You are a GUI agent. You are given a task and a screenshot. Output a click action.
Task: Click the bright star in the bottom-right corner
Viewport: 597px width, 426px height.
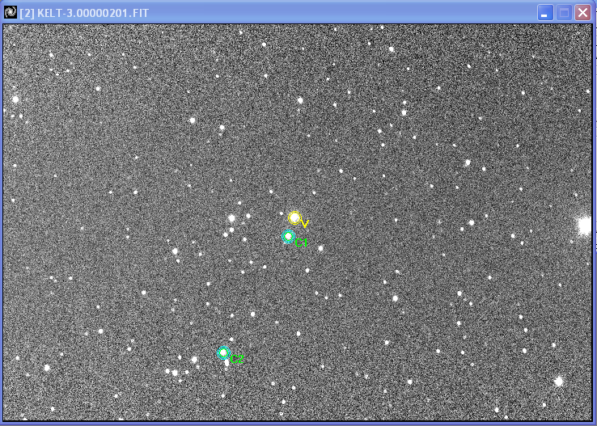tap(558, 381)
